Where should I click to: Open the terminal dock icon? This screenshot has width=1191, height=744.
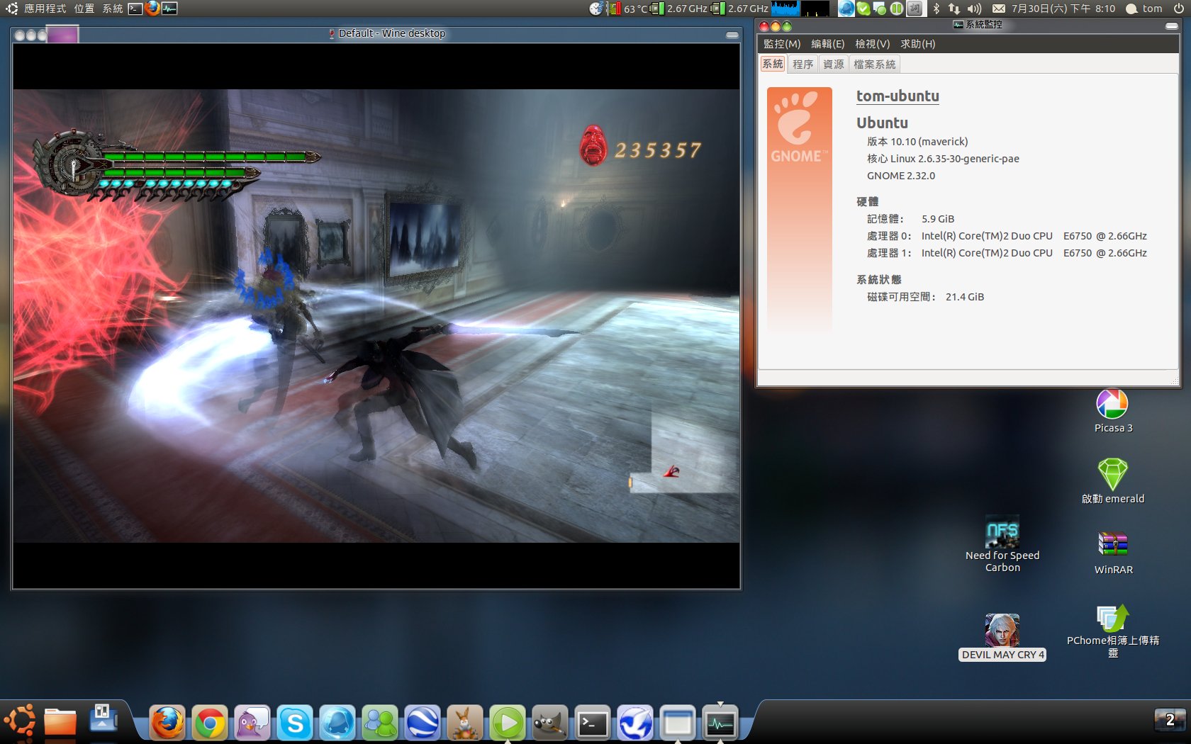[x=593, y=723]
